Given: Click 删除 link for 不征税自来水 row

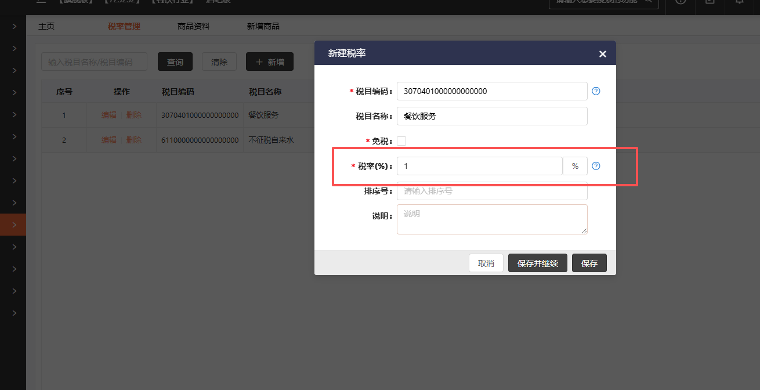Looking at the screenshot, I should click(134, 140).
